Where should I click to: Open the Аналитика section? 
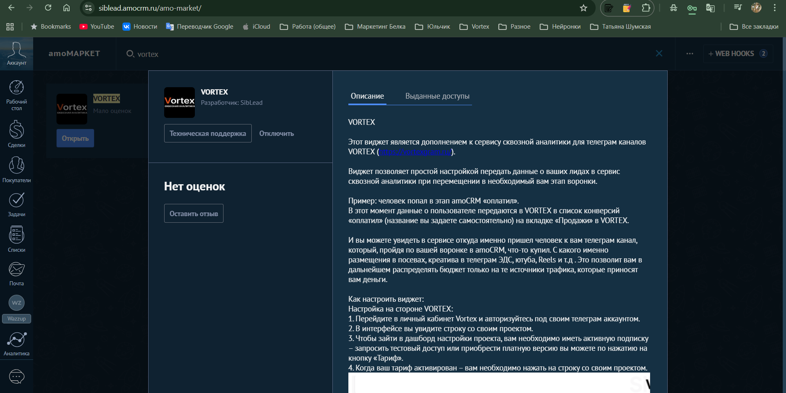(16, 343)
